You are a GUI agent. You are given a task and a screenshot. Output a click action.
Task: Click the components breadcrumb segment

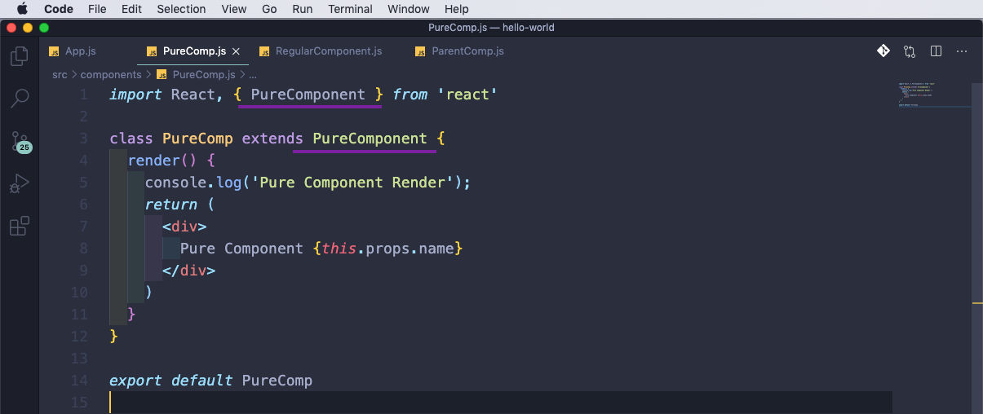click(x=111, y=74)
